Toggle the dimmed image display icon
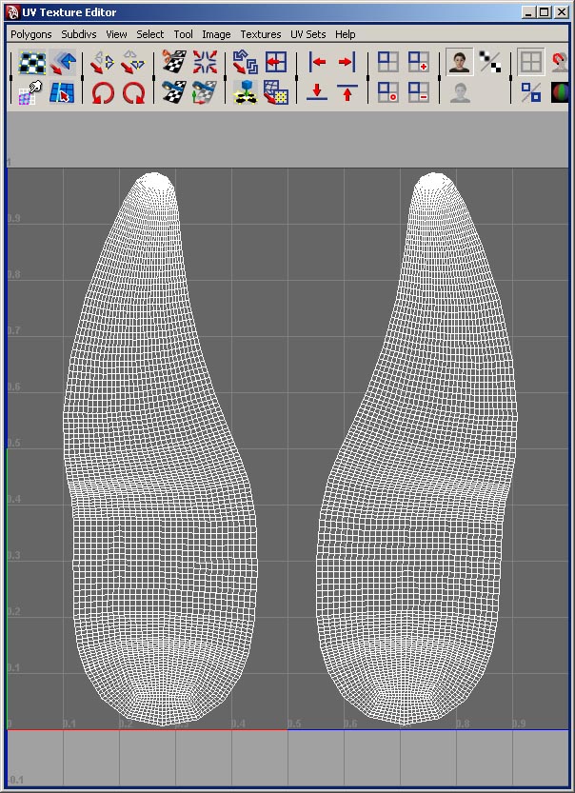This screenshot has width=575, height=793. tap(462, 93)
